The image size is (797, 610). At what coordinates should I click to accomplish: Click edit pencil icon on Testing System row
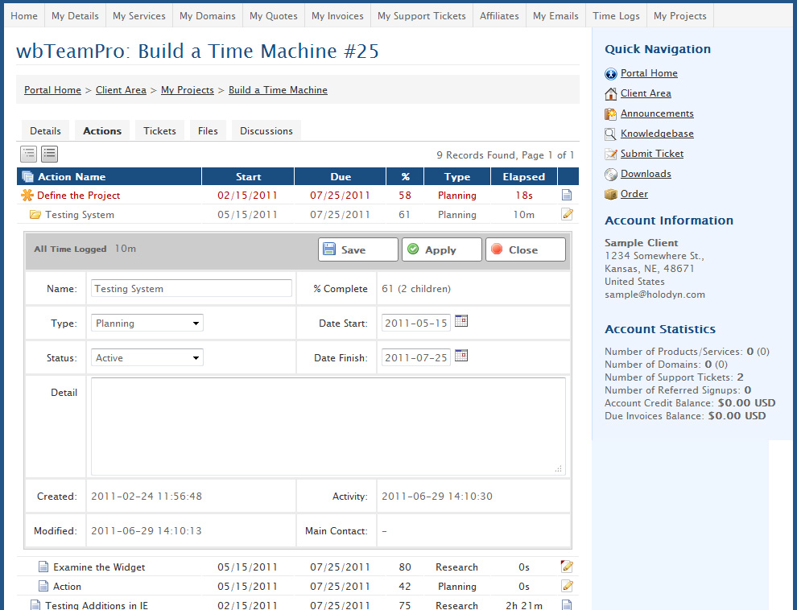click(x=567, y=214)
